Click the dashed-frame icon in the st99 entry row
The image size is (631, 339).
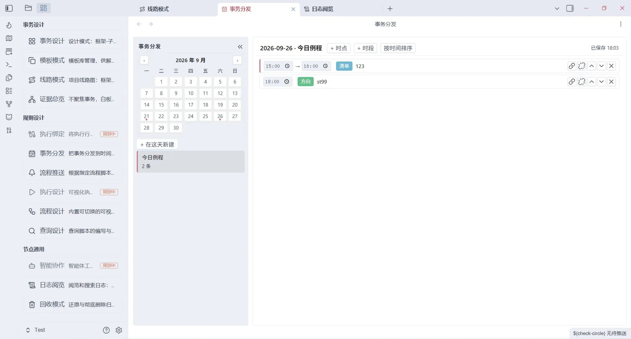[582, 82]
